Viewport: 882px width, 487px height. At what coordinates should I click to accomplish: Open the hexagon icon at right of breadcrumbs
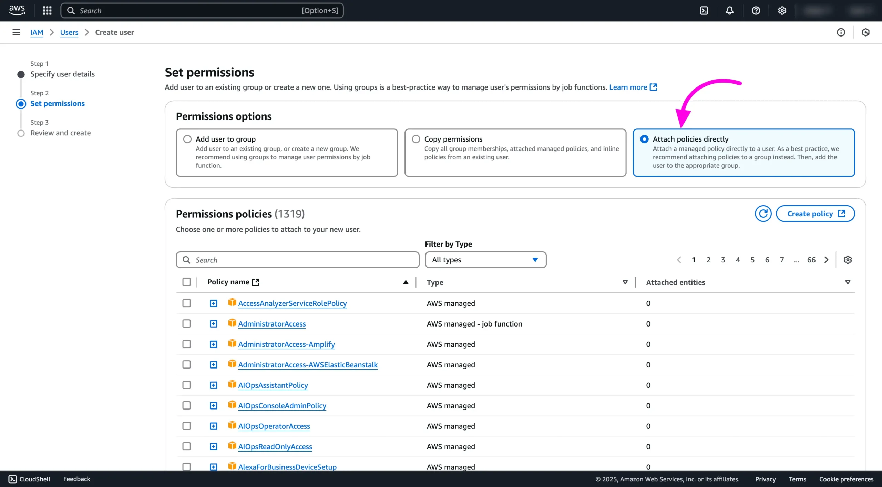coord(866,32)
